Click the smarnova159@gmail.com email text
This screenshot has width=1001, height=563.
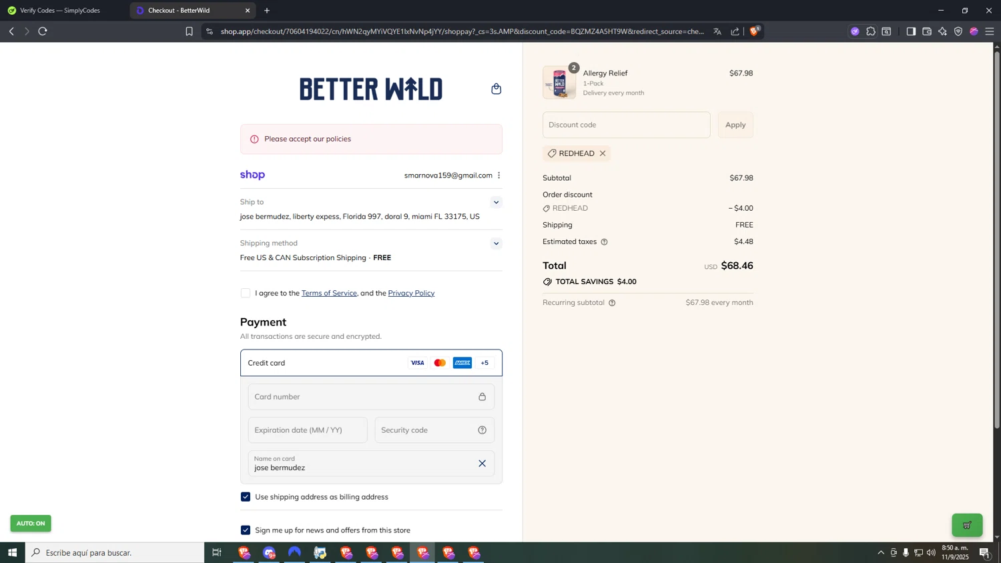(x=448, y=175)
